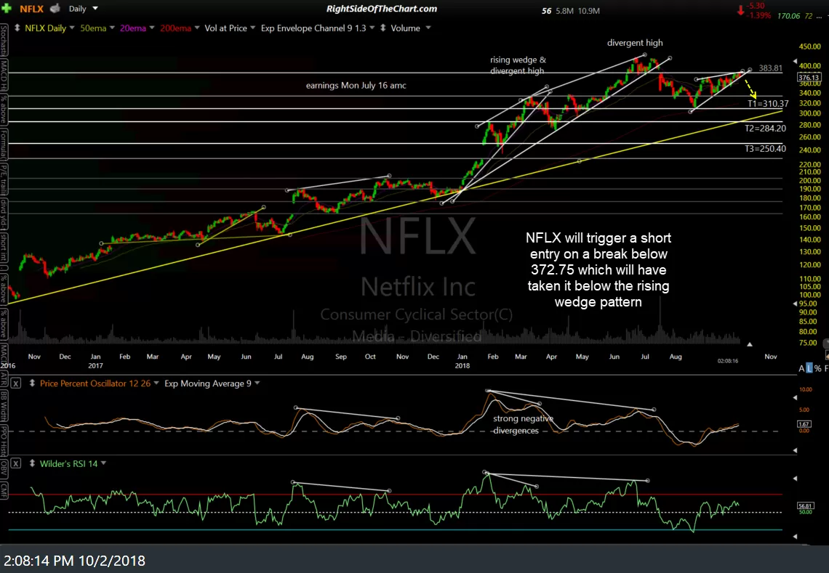
Task: Open the 50ema indicator dropdown
Action: [x=111, y=28]
